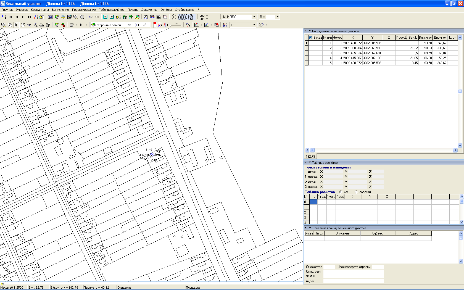Jump to first record icon
Viewport: 464px width, 290px height.
10,17
